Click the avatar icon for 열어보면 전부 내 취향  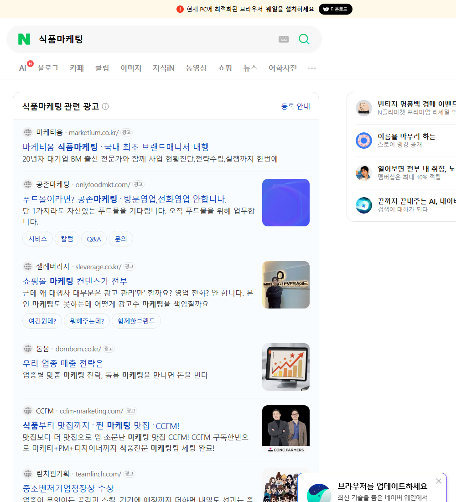(x=364, y=173)
